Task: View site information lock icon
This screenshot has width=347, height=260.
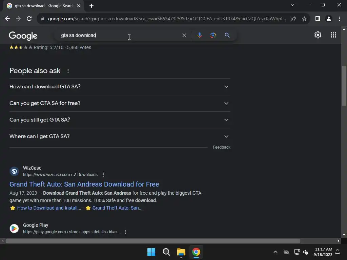Action: 43,19
